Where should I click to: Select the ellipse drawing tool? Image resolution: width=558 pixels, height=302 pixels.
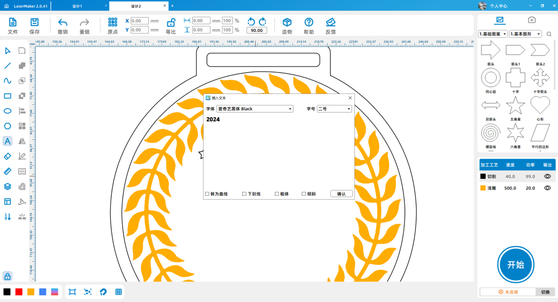coord(8,110)
